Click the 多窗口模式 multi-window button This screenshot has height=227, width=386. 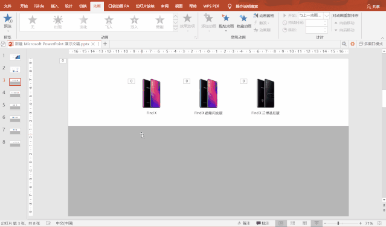(x=371, y=44)
